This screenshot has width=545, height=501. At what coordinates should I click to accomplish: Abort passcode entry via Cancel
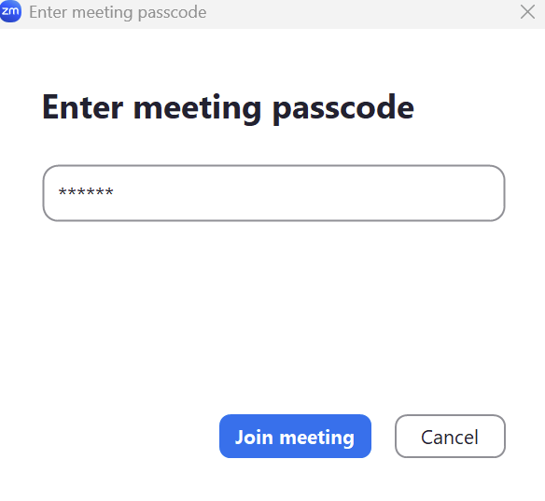(x=450, y=436)
